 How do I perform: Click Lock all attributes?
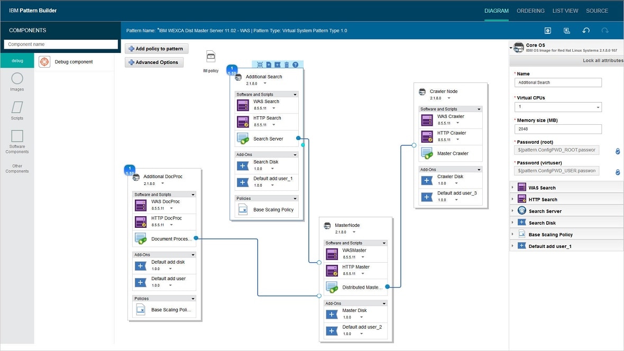point(603,60)
